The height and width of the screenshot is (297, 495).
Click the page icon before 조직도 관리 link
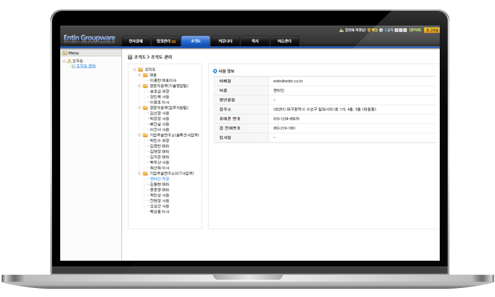pos(73,66)
